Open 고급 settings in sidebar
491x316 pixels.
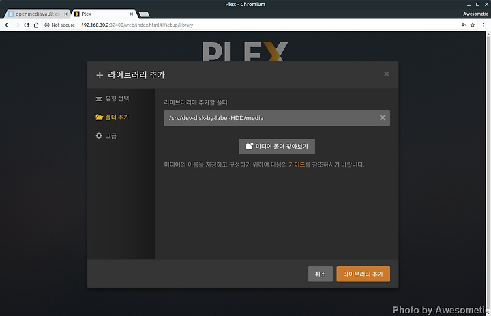pyautogui.click(x=106, y=135)
